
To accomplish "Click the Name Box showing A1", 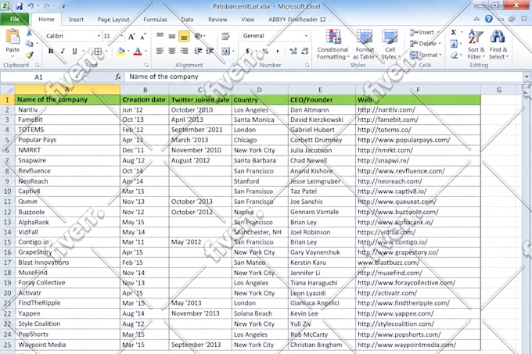I will [x=38, y=77].
